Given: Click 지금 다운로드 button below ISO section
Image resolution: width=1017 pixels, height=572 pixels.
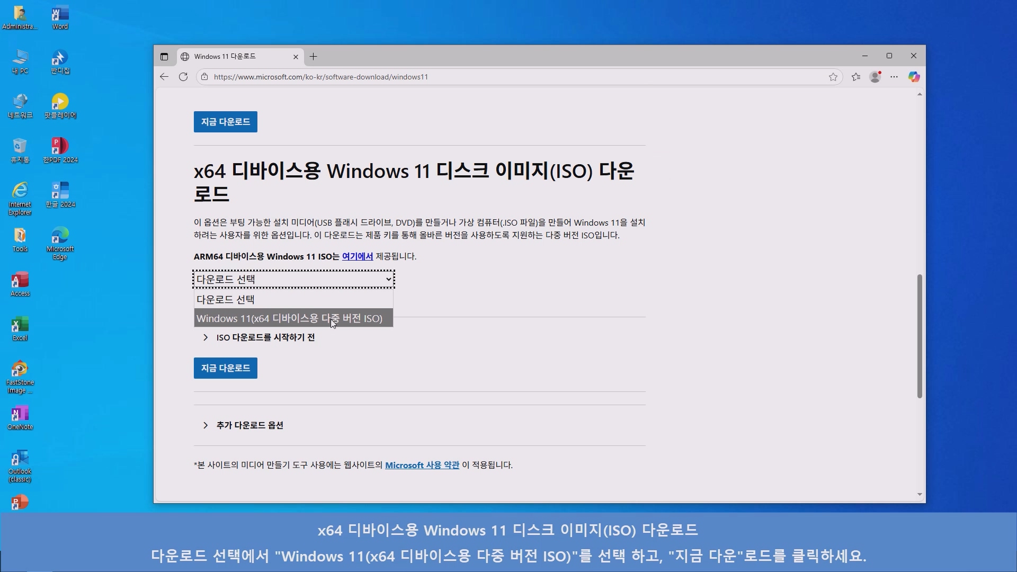Looking at the screenshot, I should (225, 368).
